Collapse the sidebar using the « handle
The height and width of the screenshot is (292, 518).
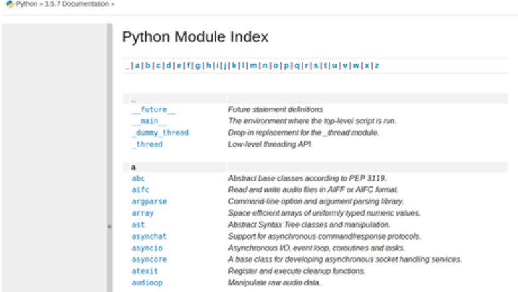[x=110, y=226]
